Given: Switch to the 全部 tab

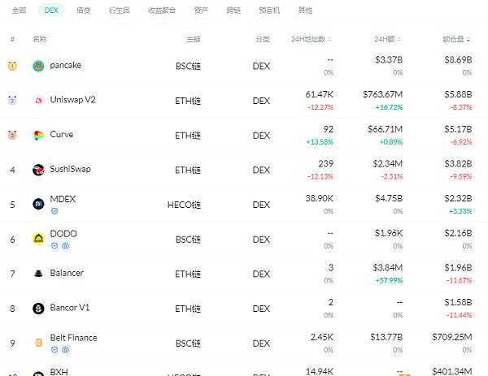Looking at the screenshot, I should click(x=19, y=11).
